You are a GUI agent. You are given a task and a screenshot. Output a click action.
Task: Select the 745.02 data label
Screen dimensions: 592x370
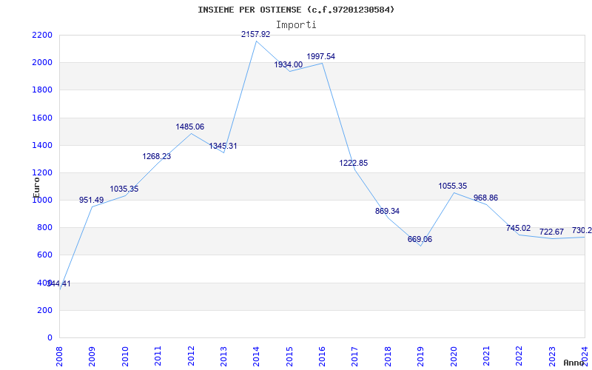coord(519,229)
